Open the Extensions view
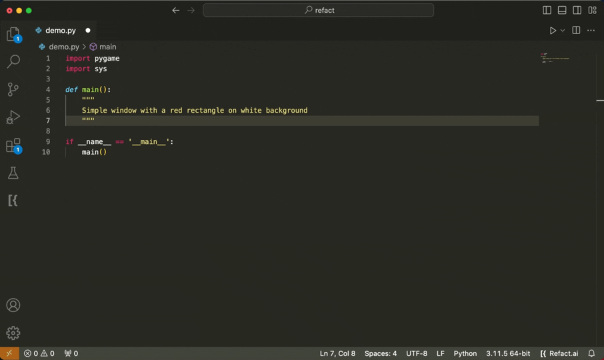The image size is (604, 360). [x=13, y=145]
